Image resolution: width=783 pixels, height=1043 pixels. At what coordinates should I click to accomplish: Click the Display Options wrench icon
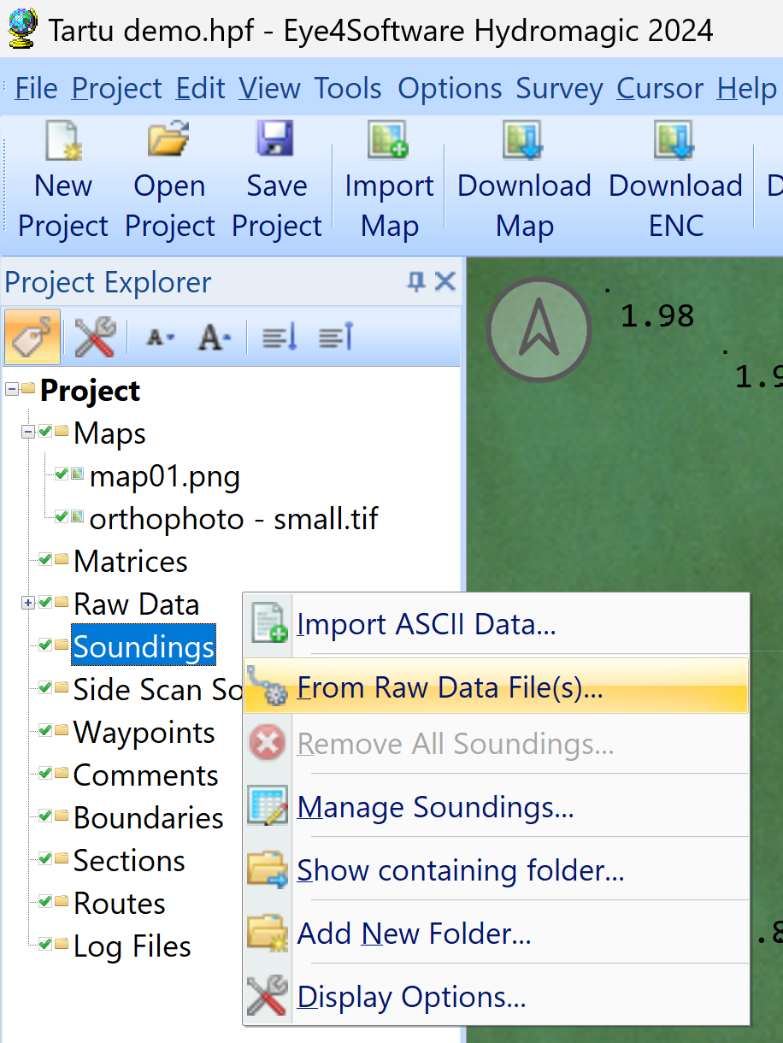coord(268,996)
